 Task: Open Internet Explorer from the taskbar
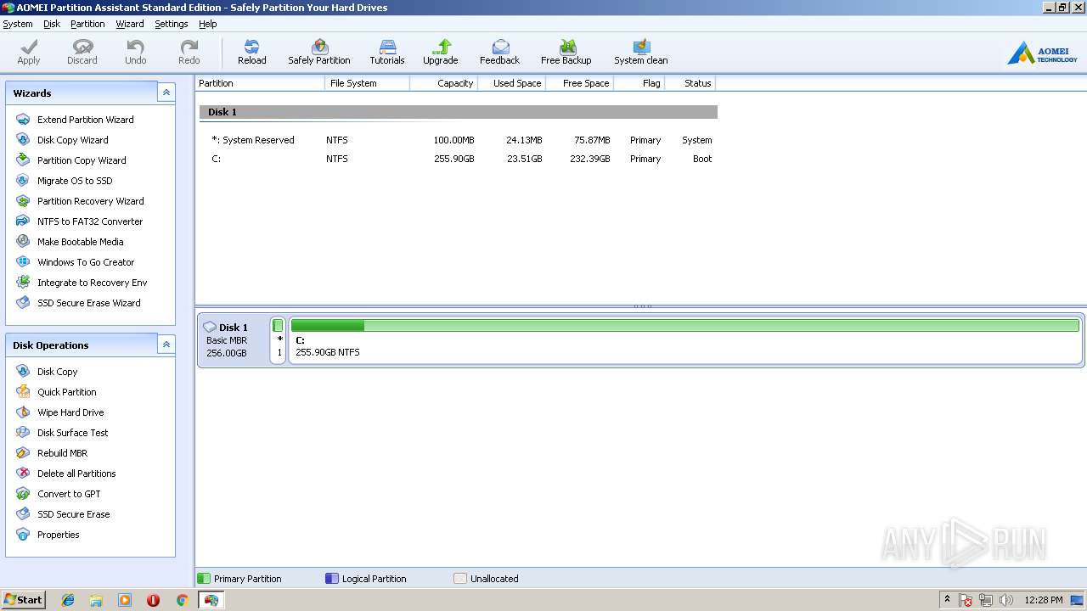pos(68,600)
